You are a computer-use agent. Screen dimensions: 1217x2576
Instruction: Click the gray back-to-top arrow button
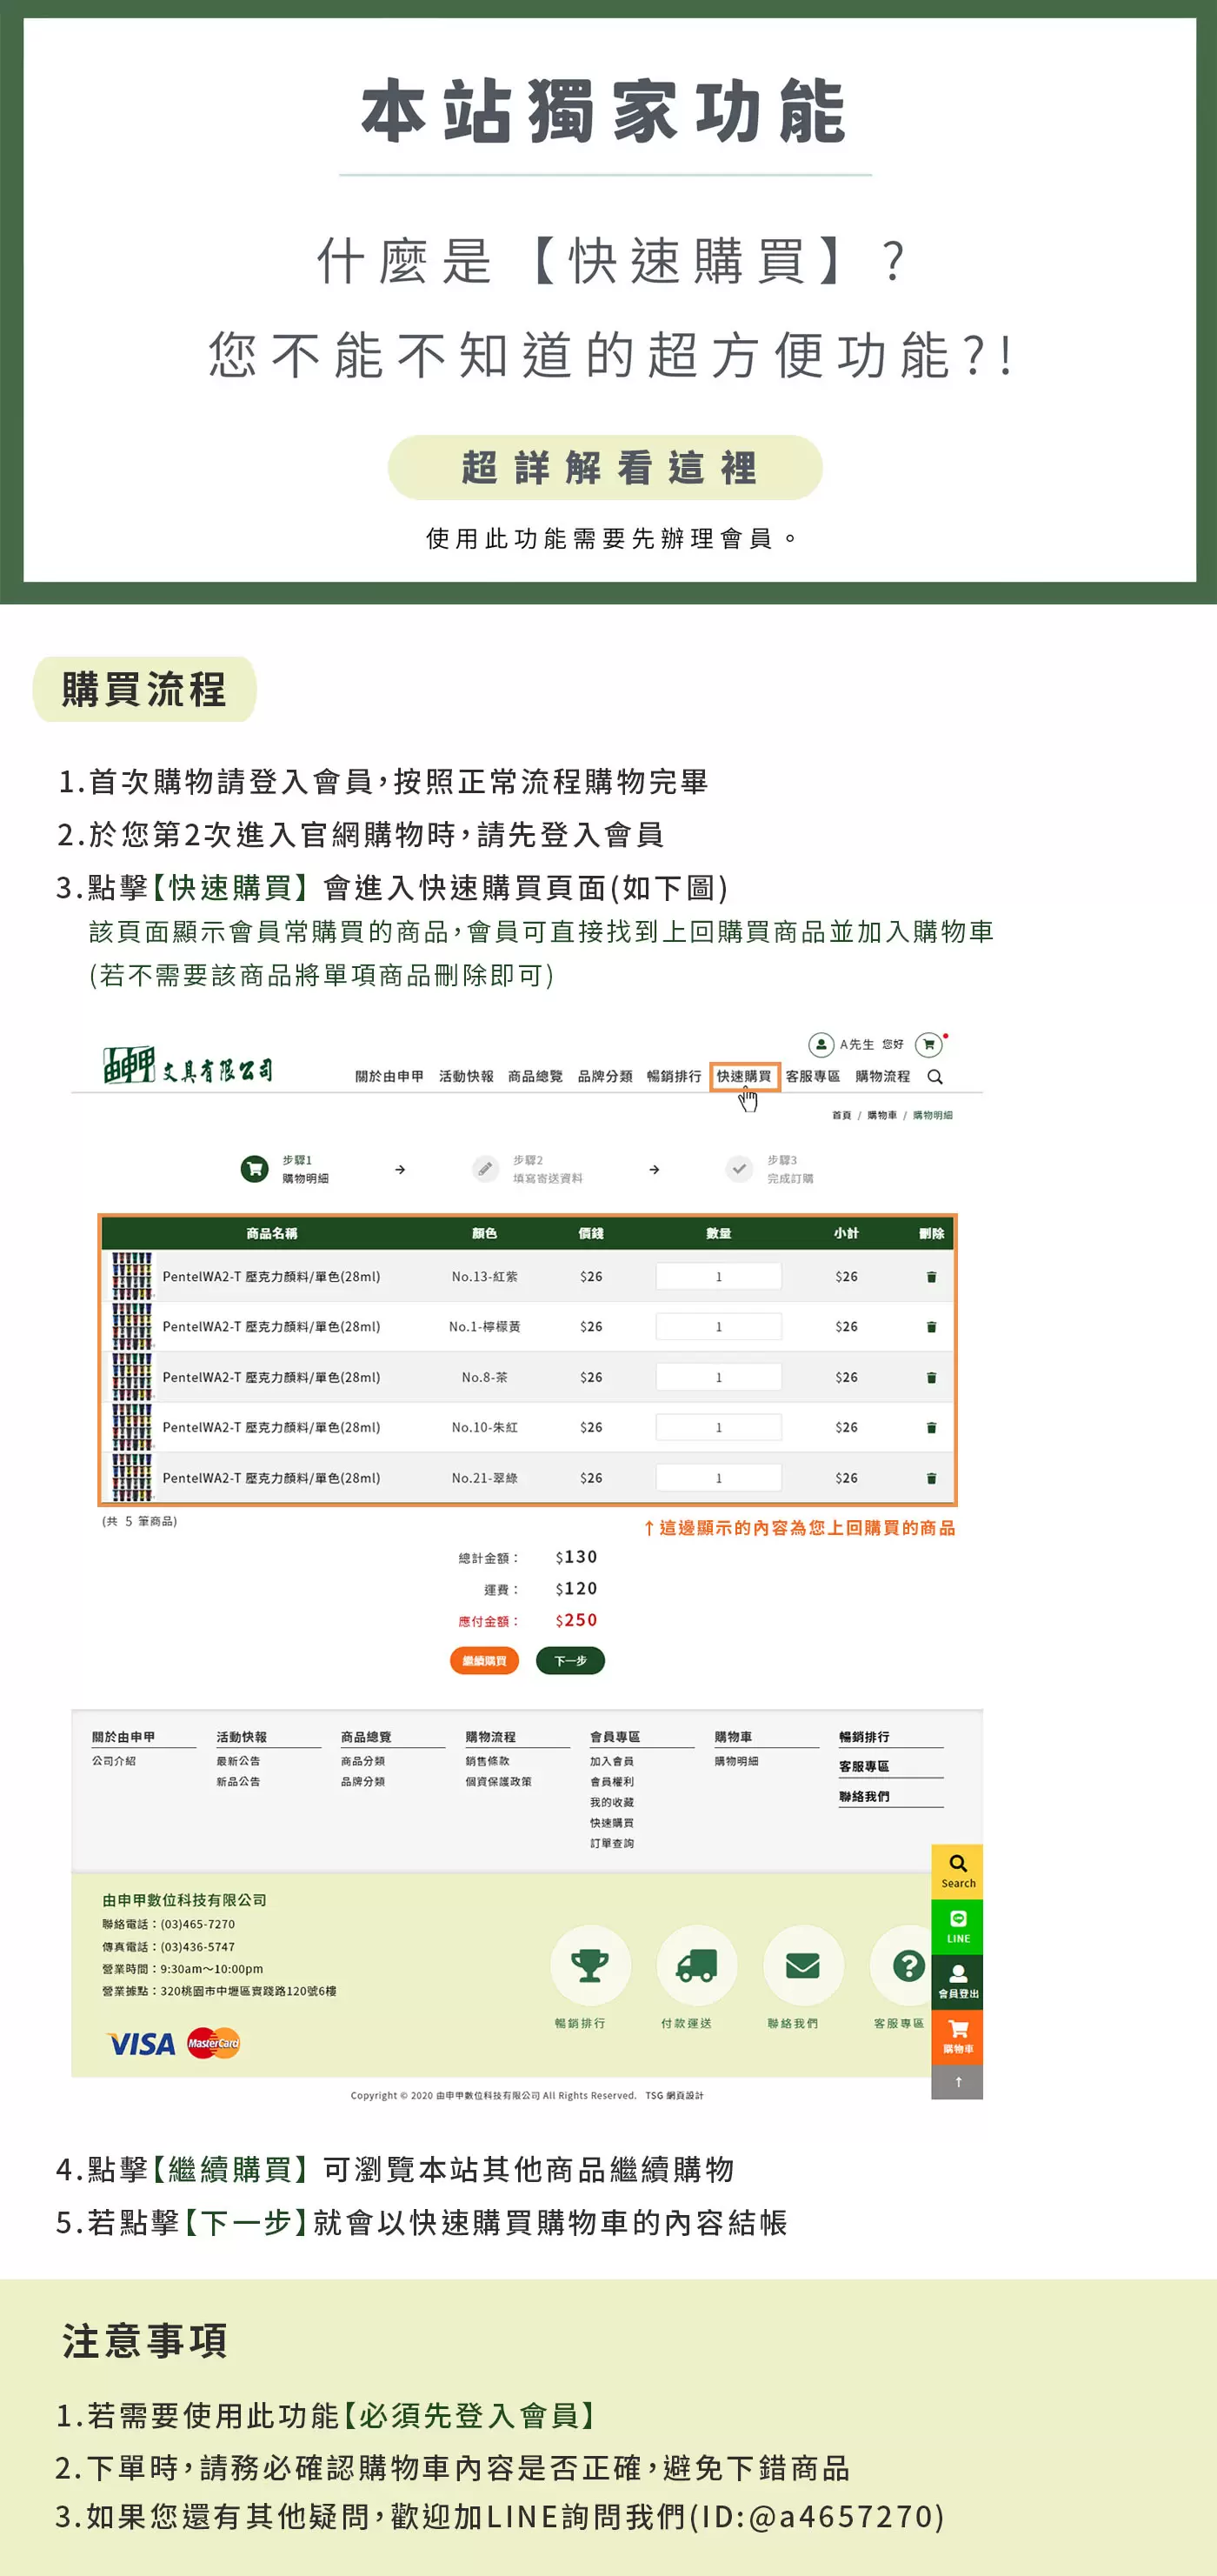[x=957, y=2082]
